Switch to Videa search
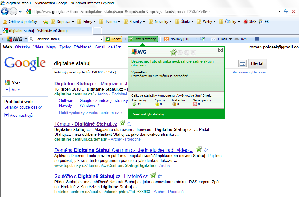Image resolution: width=299 pixels, height=197 pixels. (x=38, y=47)
